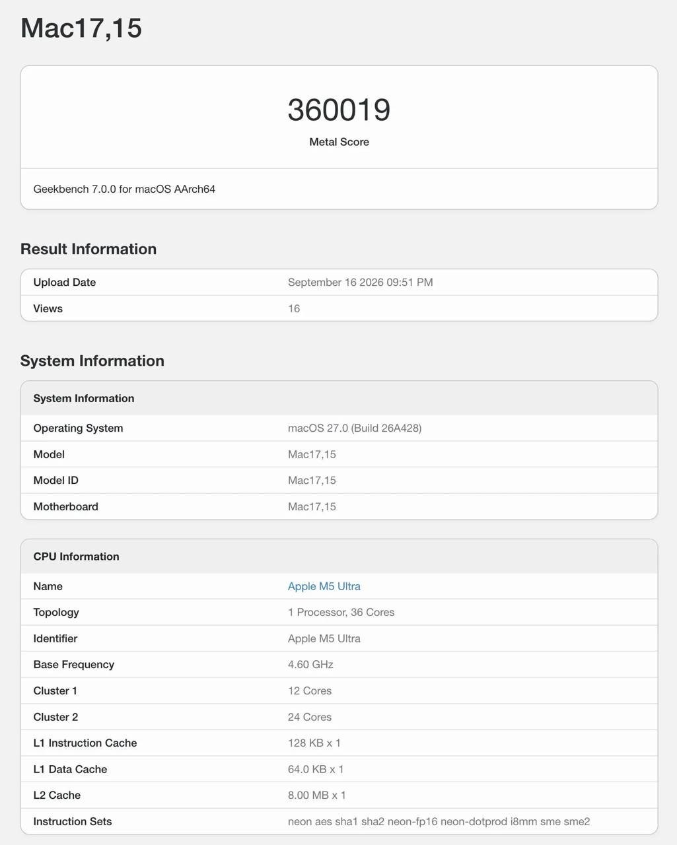The height and width of the screenshot is (845, 677).
Task: Click the Identifier label
Action: click(55, 638)
